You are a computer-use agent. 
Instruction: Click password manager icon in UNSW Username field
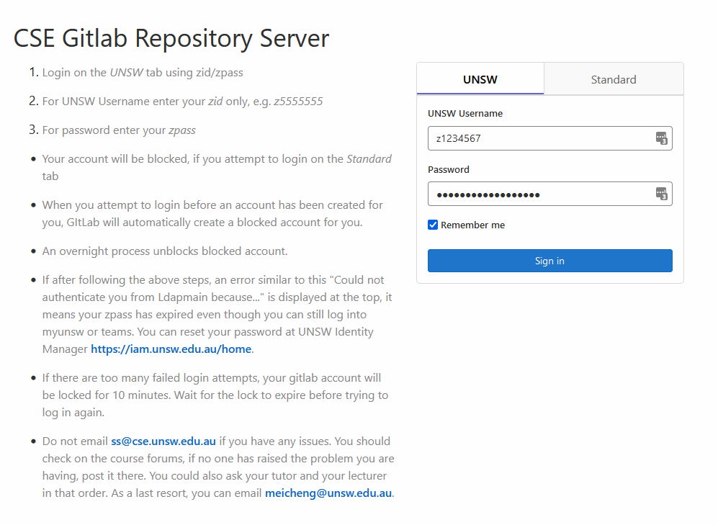tap(661, 138)
